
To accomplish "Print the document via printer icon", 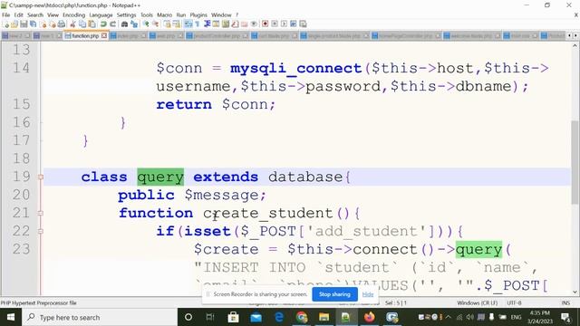I will pyautogui.click(x=62, y=24).
